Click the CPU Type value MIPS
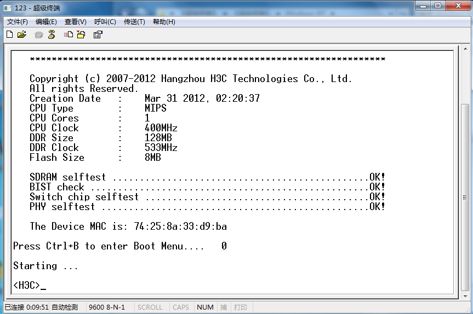This screenshot has width=473, height=314. 155,108
